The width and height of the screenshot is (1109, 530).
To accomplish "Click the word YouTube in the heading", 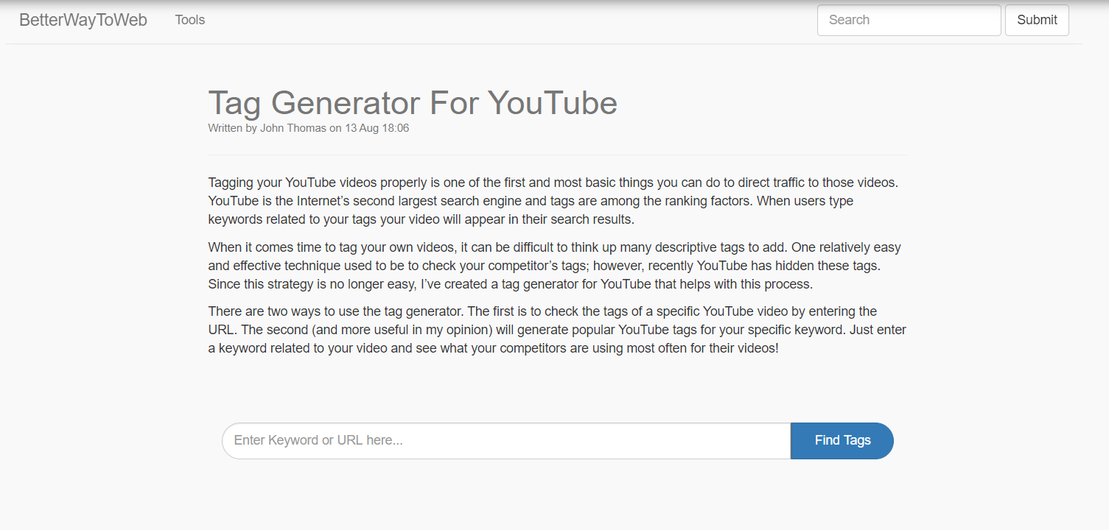I will click(552, 102).
